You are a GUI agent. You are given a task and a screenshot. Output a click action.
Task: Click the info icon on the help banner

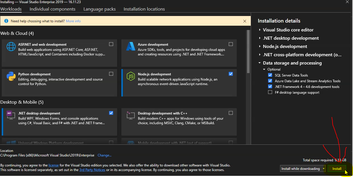[6, 21]
